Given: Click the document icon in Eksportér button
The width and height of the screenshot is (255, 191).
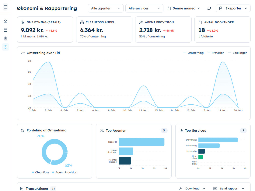Looking at the screenshot, I should [x=221, y=8].
